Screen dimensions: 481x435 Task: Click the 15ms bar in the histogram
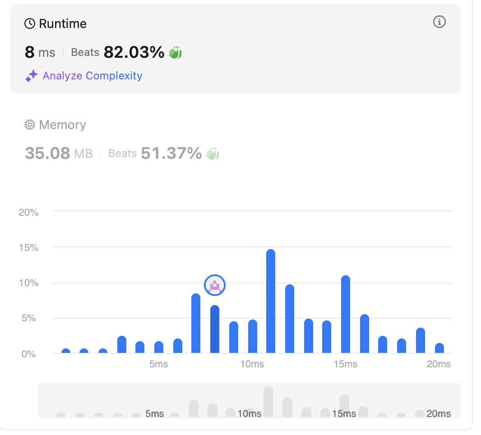(346, 315)
